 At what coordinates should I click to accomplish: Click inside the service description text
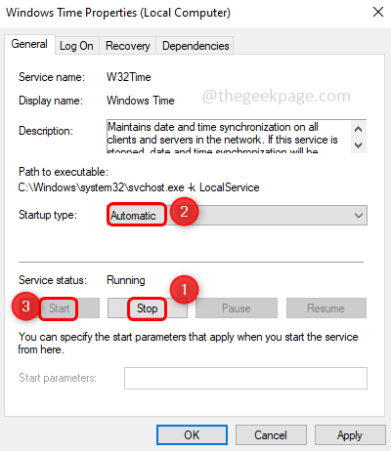coord(228,137)
